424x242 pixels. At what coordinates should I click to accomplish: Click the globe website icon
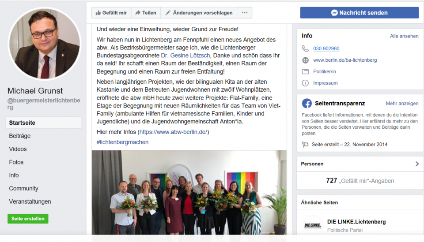305,60
